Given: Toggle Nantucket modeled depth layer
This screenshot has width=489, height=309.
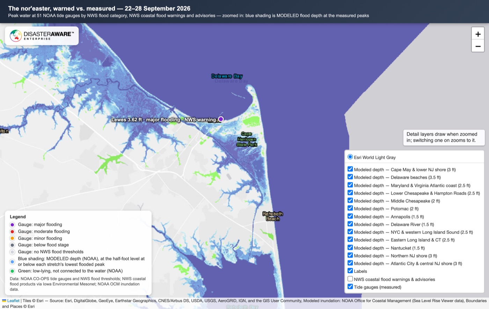Looking at the screenshot, I should click(x=350, y=248).
